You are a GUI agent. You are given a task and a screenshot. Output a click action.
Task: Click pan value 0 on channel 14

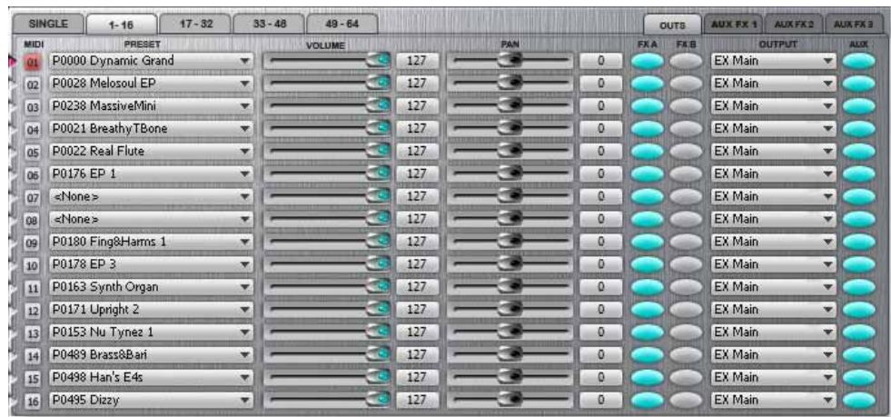(601, 355)
